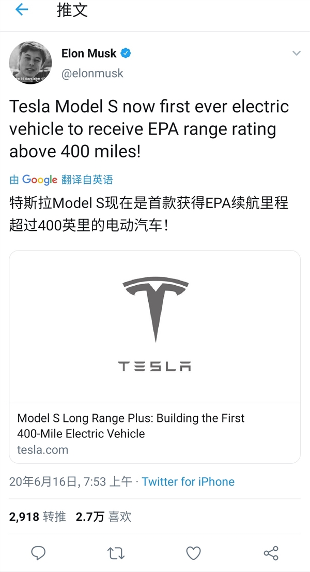Open the Twitter for iPhone link
Image resolution: width=310 pixels, height=572 pixels.
pyautogui.click(x=188, y=481)
